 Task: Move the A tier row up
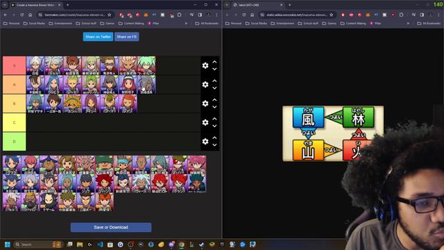point(214,81)
